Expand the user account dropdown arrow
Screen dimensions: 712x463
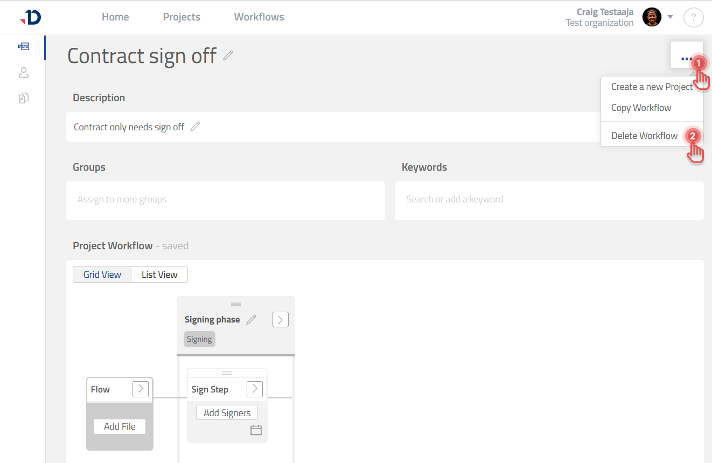671,17
